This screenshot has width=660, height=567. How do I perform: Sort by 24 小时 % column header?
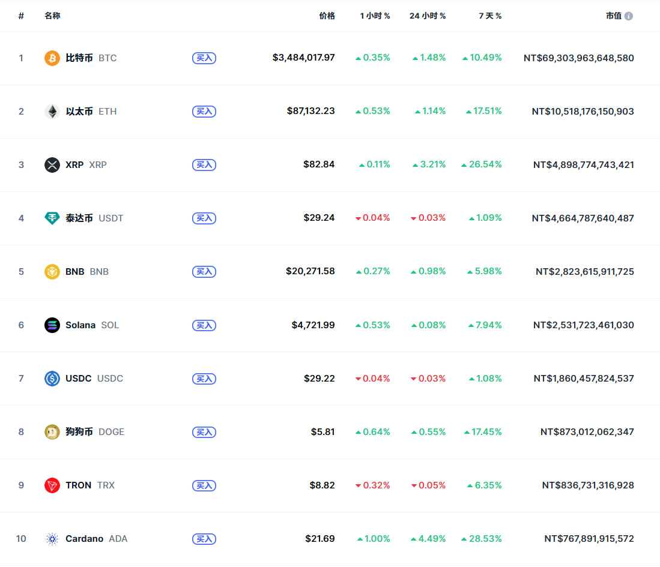428,16
